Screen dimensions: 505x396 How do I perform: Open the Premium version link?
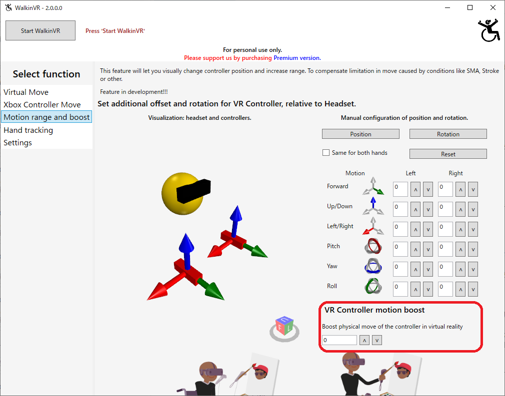(296, 58)
